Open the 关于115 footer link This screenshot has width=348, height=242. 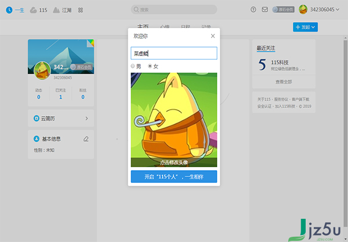pos(264,99)
